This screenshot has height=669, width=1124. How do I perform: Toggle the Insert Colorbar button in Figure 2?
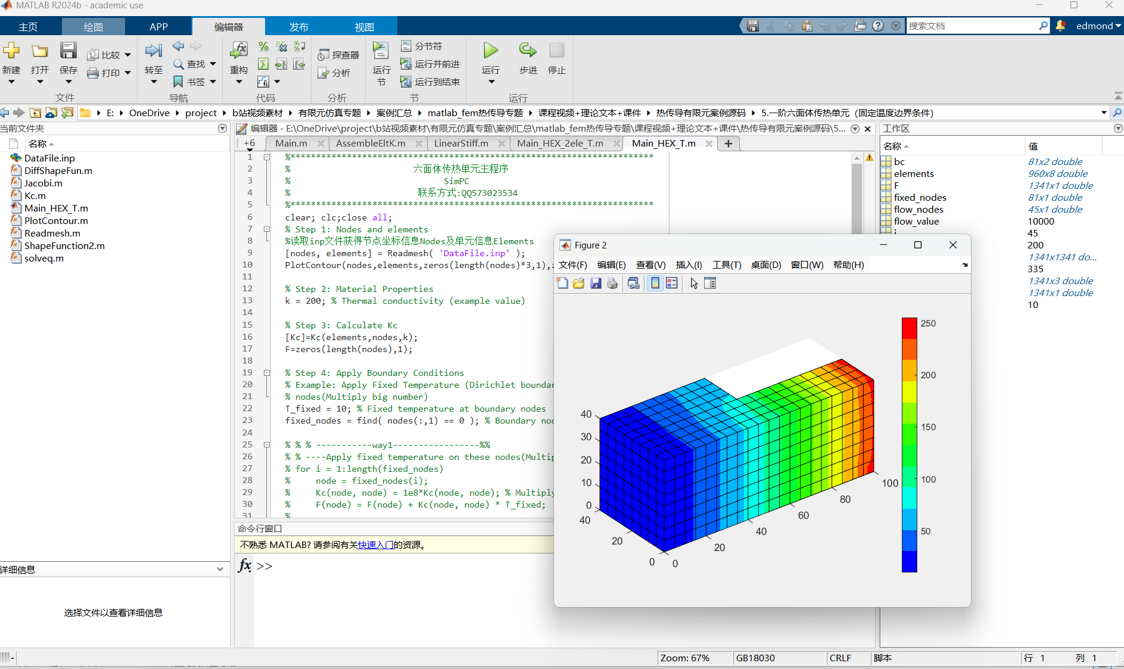[655, 284]
